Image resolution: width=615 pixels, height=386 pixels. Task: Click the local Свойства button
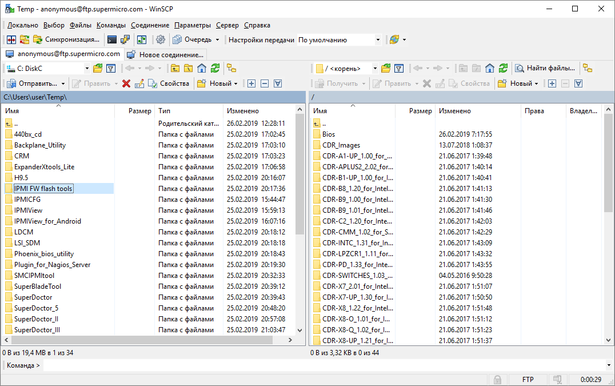[169, 83]
